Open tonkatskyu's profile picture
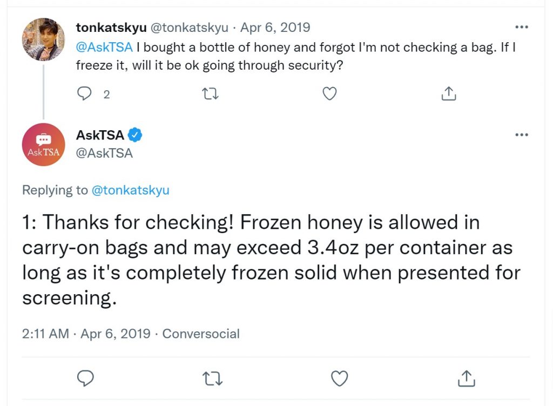553x406 pixels. (x=43, y=39)
